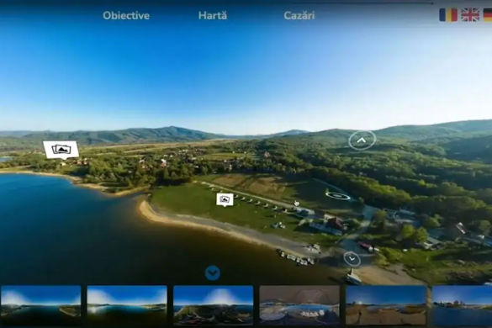Click the ring ground hotspot on the field
The height and width of the screenshot is (328, 492).
click(x=337, y=196)
